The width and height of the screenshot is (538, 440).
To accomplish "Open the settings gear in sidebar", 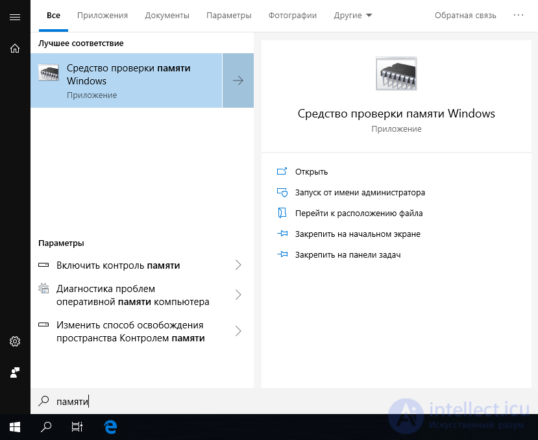I will tap(15, 341).
